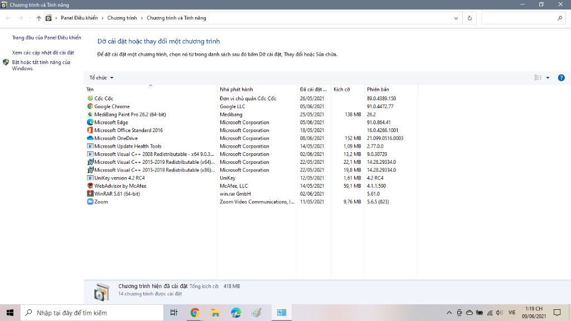Go to Panel Điều khiển breadcrumb
The image size is (571, 321).
point(79,18)
